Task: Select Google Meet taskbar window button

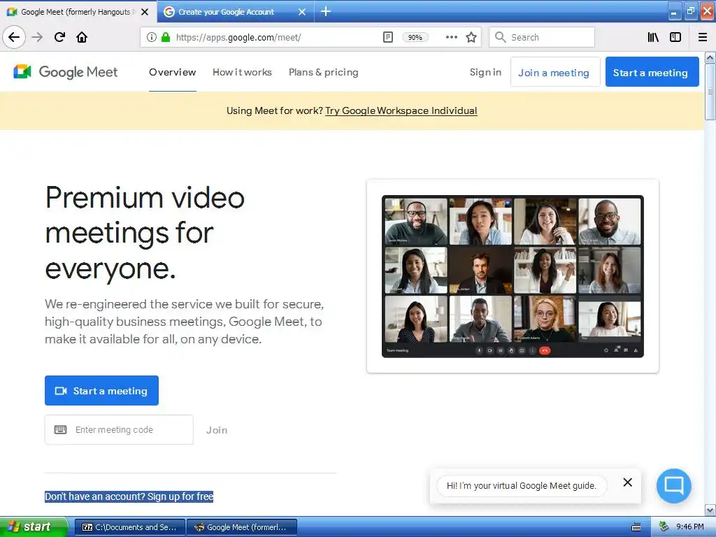Action: coord(242,527)
